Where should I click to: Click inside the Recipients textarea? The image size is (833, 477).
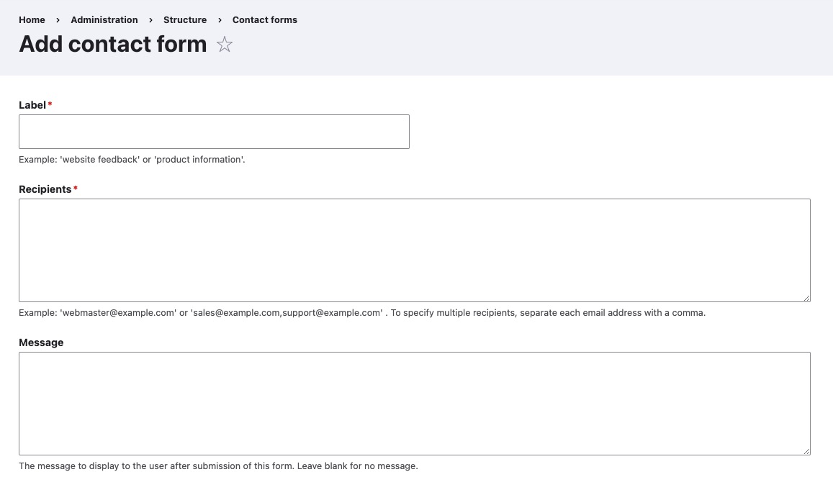(414, 250)
